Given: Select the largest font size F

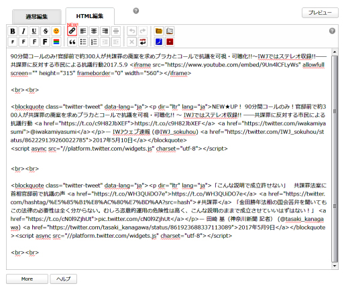Looking at the screenshot, I should tap(46, 42).
